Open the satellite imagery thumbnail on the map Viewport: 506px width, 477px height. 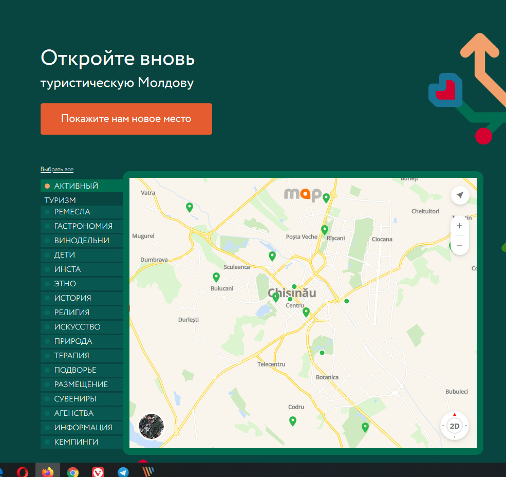151,426
